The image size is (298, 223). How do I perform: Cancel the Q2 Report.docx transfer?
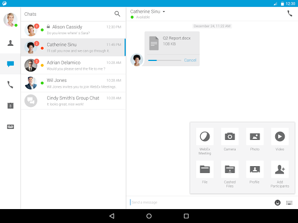click(190, 60)
